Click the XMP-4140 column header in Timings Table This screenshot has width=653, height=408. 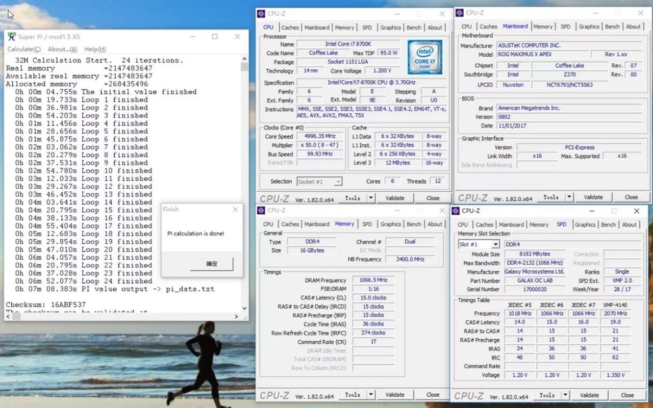(615, 305)
